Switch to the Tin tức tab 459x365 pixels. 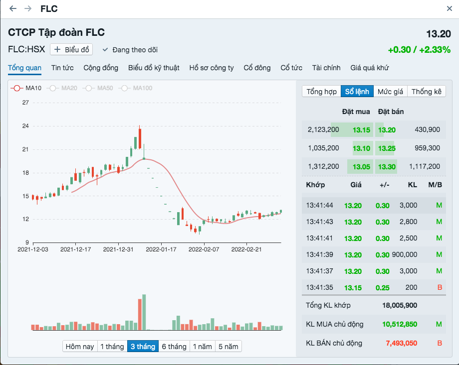click(x=62, y=68)
